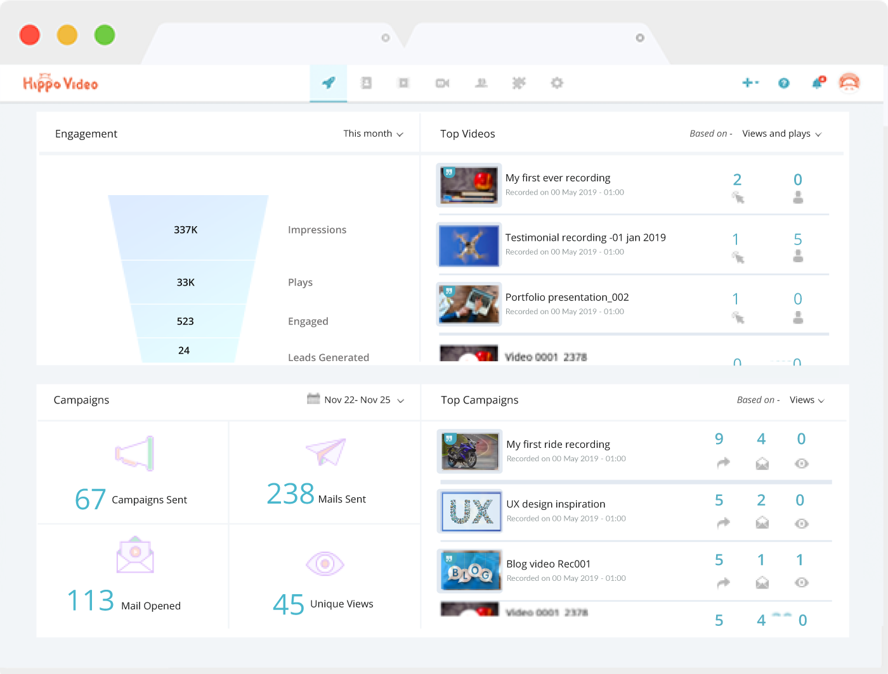Open My first ever recording thumbnail

[x=469, y=185]
